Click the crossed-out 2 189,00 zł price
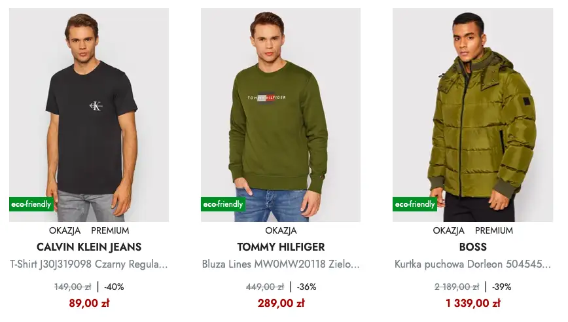This screenshot has width=568, height=322. pos(457,287)
